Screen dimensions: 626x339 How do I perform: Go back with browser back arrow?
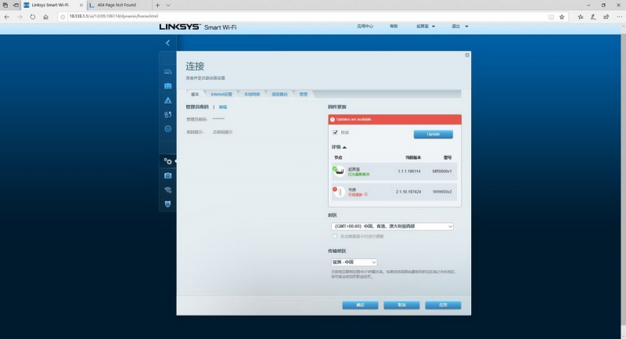(7, 16)
